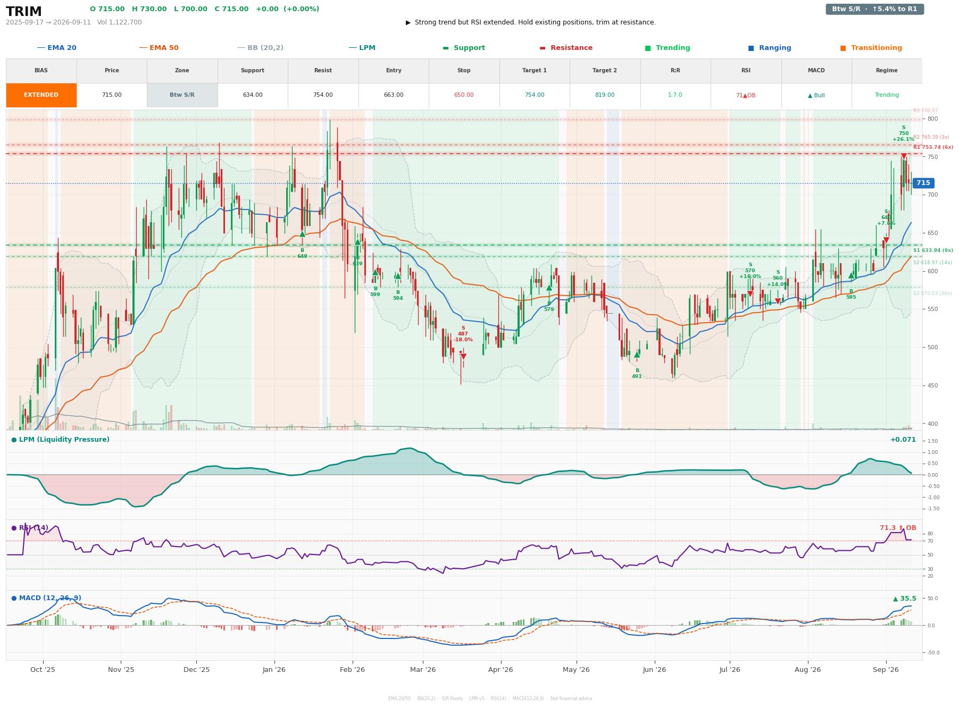Click the Btw S/R badge at top right

click(x=874, y=9)
